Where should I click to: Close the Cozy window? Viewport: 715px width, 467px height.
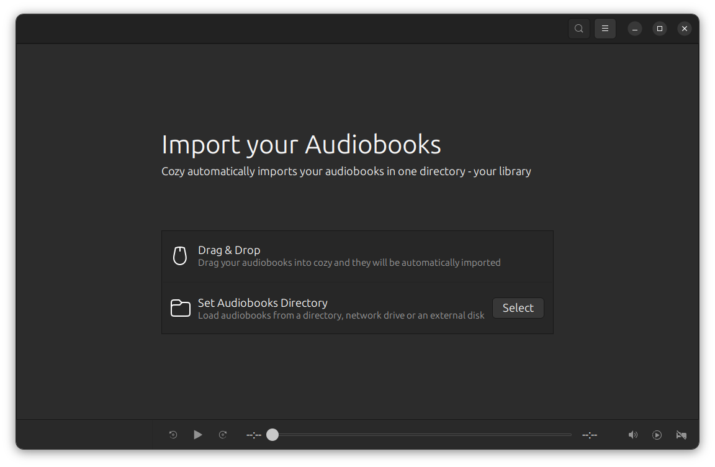click(685, 29)
